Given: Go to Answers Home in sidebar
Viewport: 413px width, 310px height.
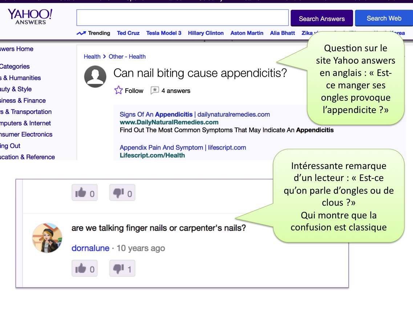Looking at the screenshot, I should [17, 49].
